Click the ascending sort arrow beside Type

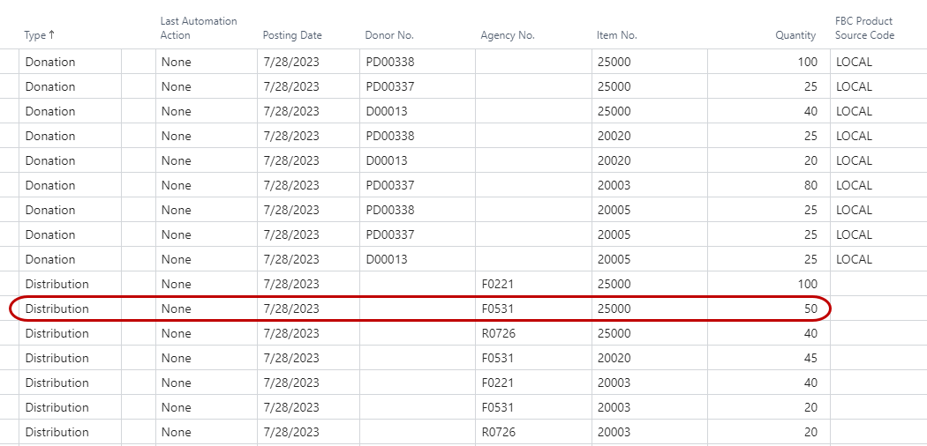51,35
